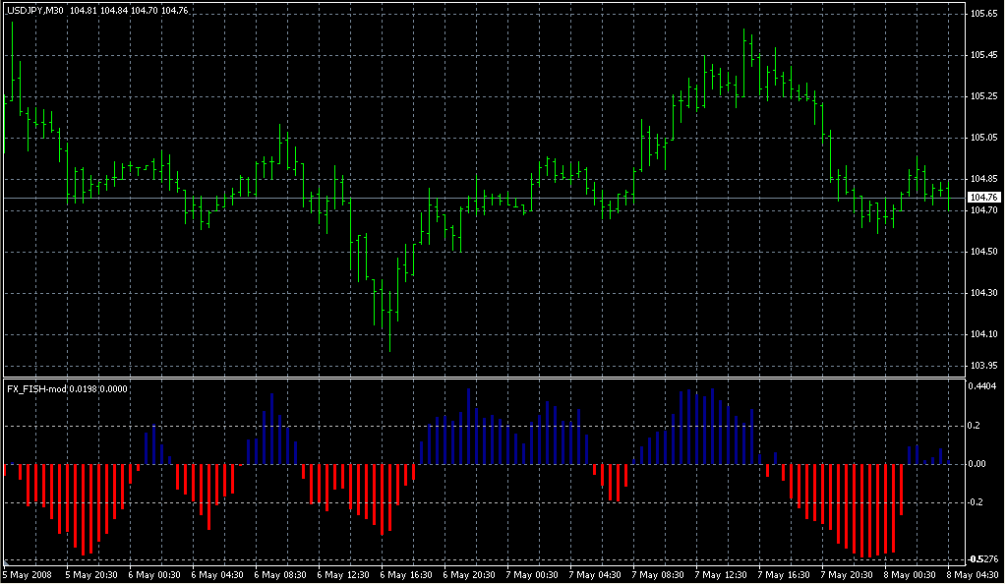
Task: Click the 0.4404 indicator scale maximum
Action: pyautogui.click(x=983, y=386)
